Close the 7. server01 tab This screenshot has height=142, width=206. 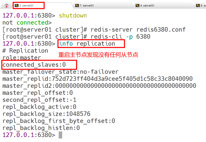coord(128,6)
